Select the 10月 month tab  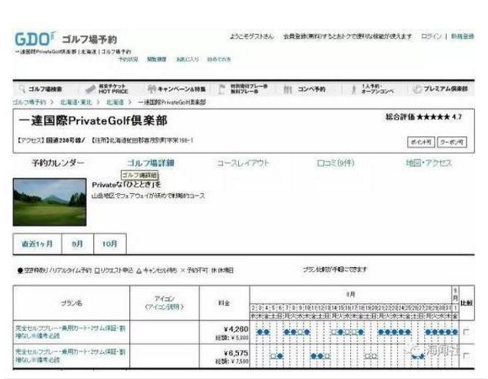point(110,243)
